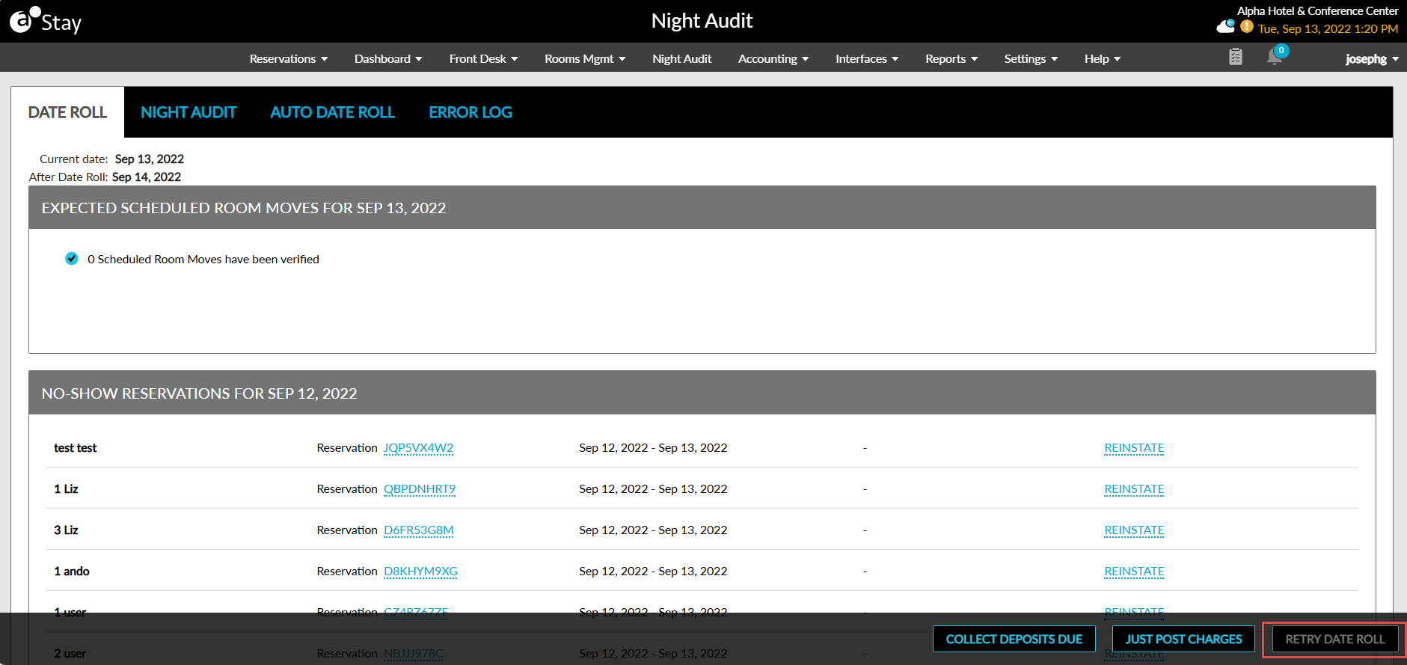Click the Retry Date Roll button
Viewport: 1407px width, 665px height.
tap(1335, 639)
